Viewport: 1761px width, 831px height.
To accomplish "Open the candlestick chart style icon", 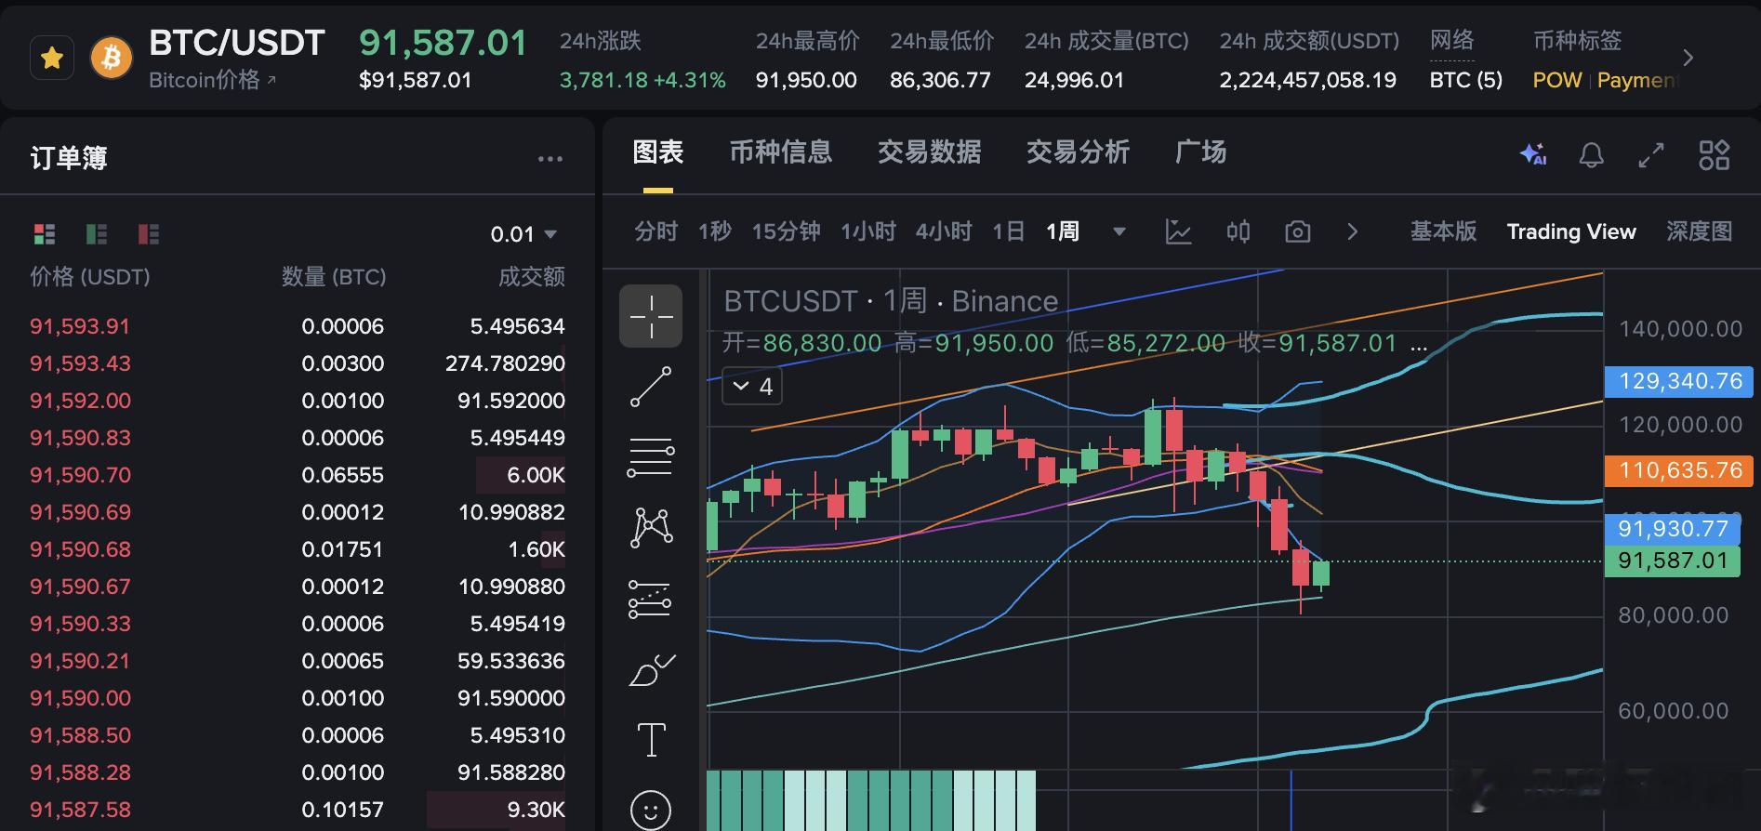I will click(1238, 231).
